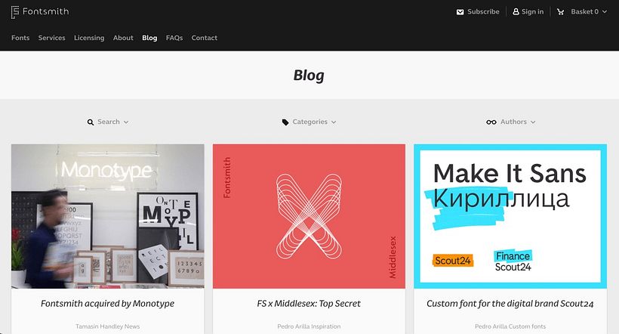Open the Services menu item
619x334 pixels.
click(x=52, y=38)
